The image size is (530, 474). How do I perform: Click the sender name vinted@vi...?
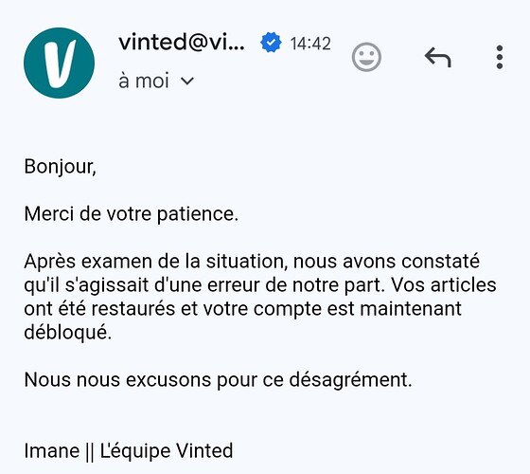pyautogui.click(x=182, y=43)
